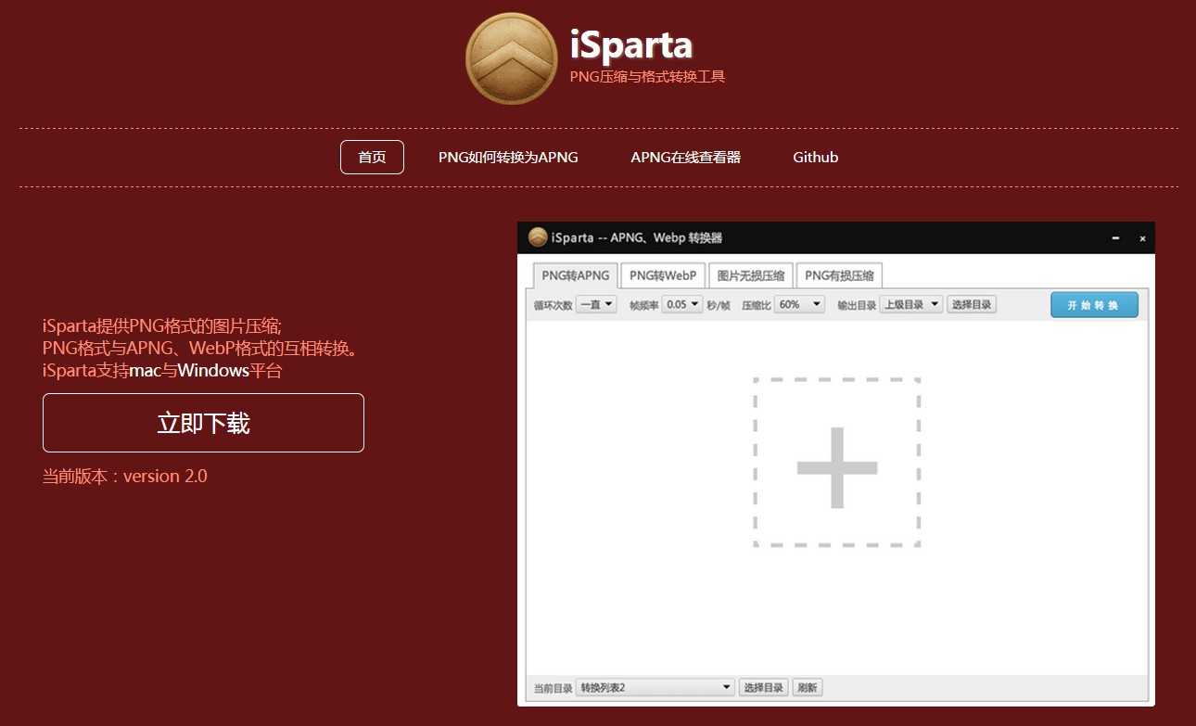Open PNG如何转换为APNG page

pos(508,157)
